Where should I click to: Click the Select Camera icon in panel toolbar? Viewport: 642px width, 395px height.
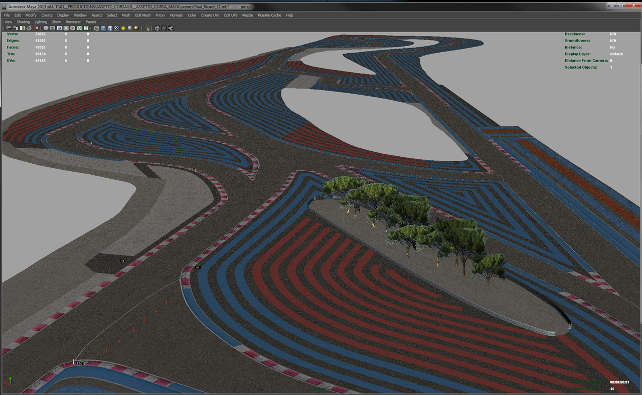pos(9,28)
